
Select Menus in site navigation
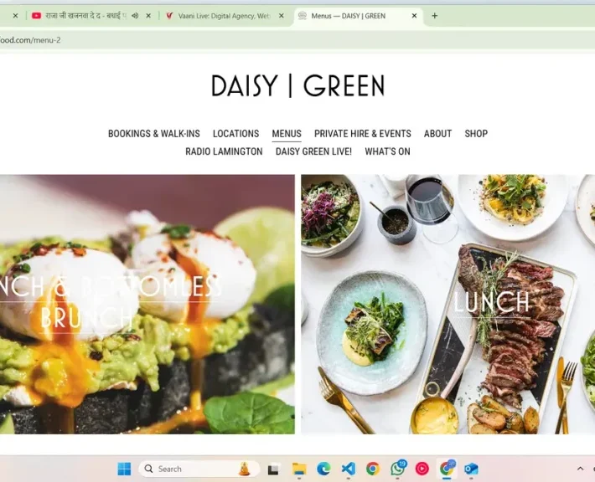click(287, 134)
